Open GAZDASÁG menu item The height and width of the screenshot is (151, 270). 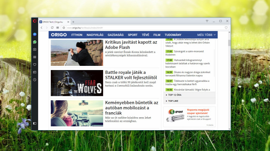[x=116, y=35]
